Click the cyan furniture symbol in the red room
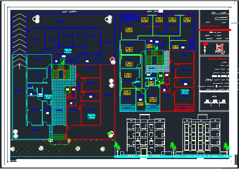This screenshot has width=239, height=169. click(92, 116)
